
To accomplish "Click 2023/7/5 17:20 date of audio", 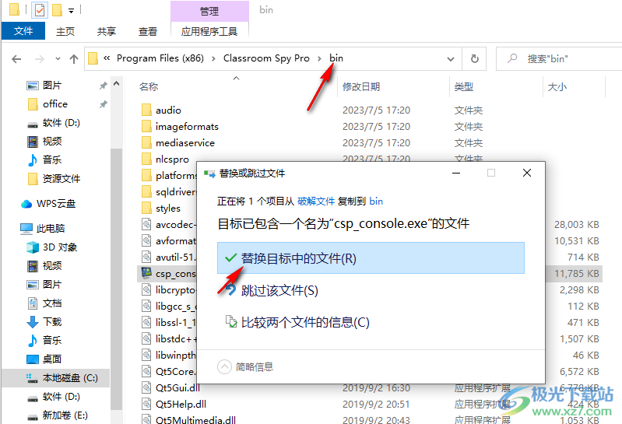I will pos(377,110).
